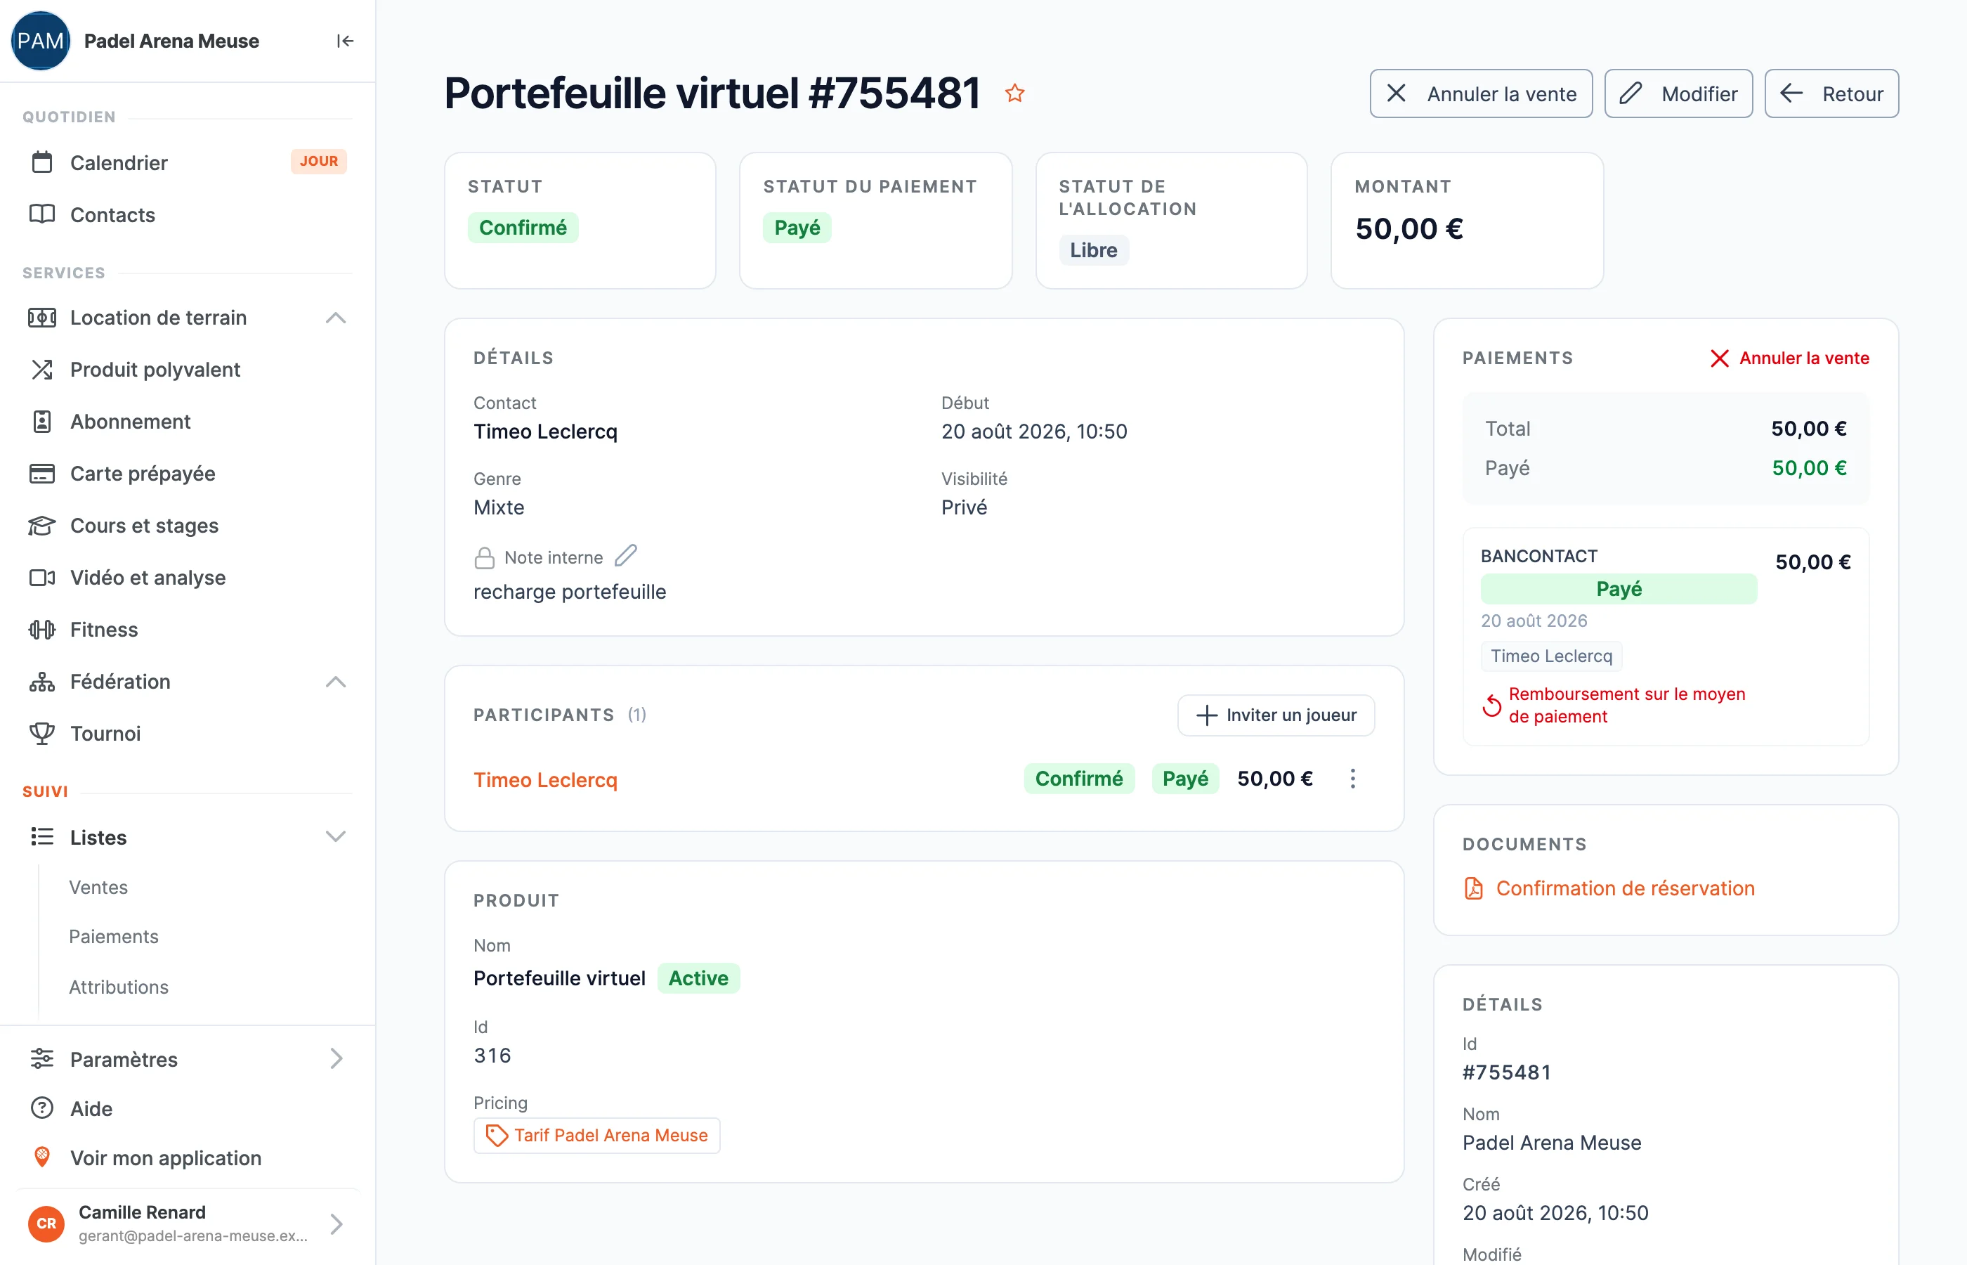This screenshot has height=1265, width=1967.
Task: Open the three-dot menu for Timeo Leclercq
Action: click(1352, 779)
